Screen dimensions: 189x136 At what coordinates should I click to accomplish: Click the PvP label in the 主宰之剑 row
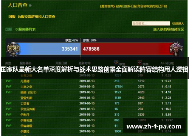[9, 87]
